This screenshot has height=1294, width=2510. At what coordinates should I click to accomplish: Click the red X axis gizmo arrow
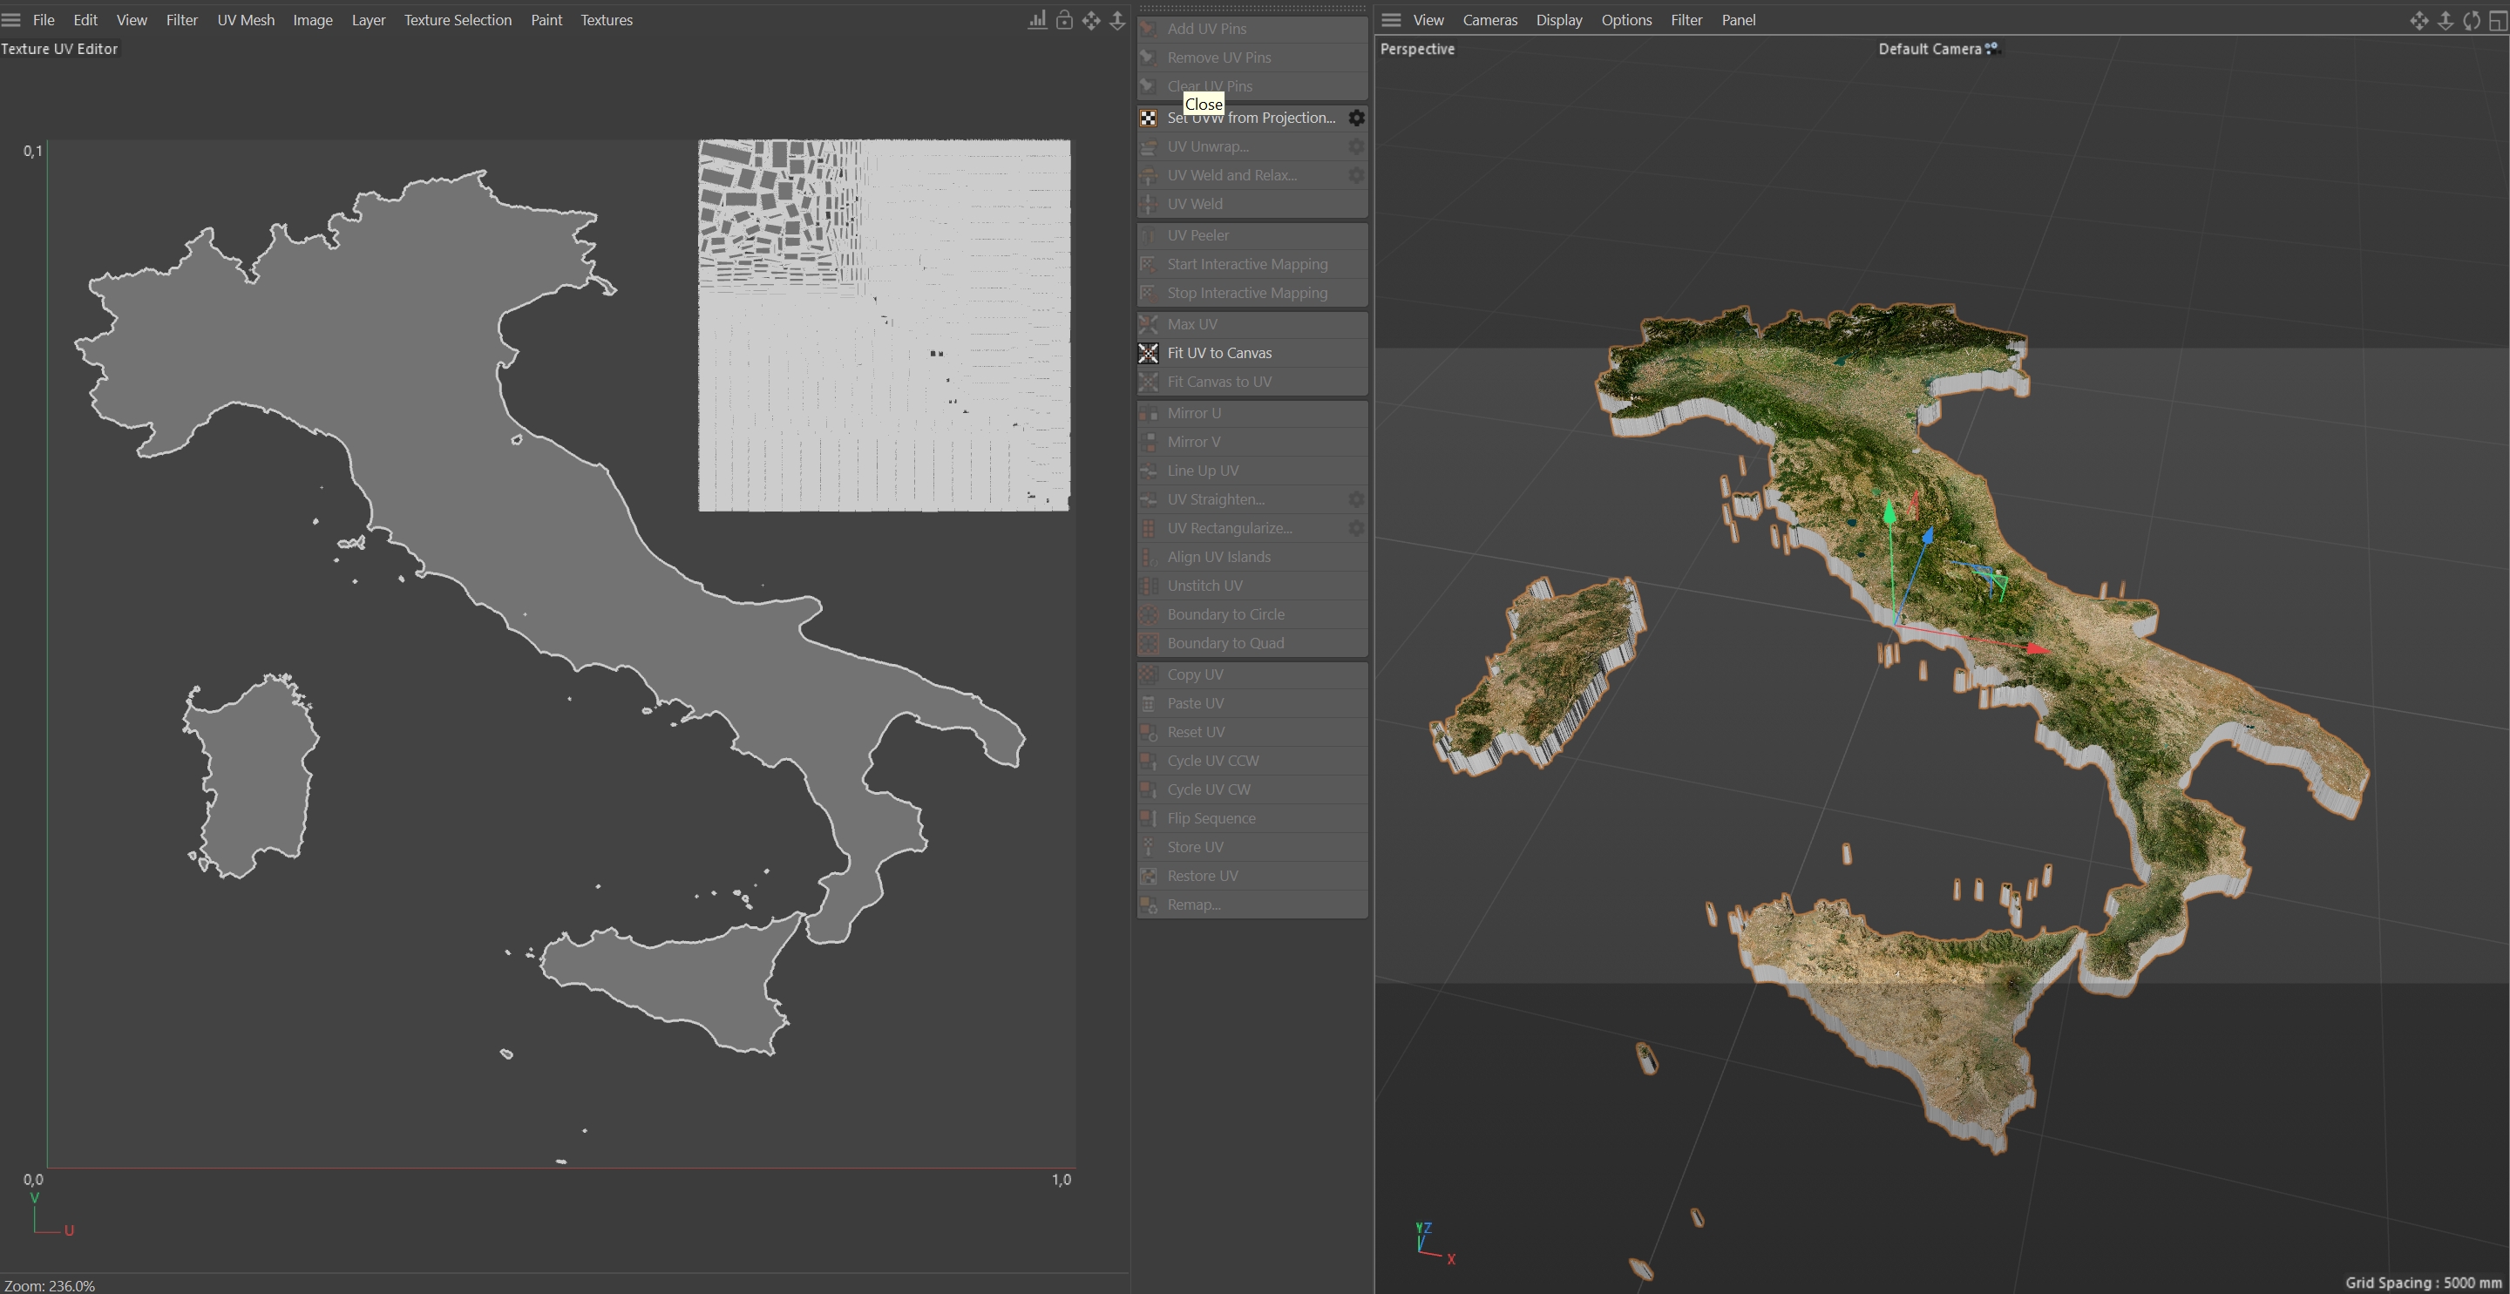(x=2037, y=649)
